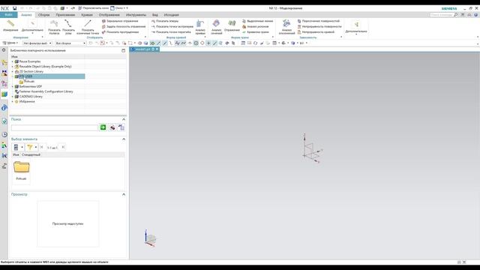Click Анализ уклонов command

(256, 27)
